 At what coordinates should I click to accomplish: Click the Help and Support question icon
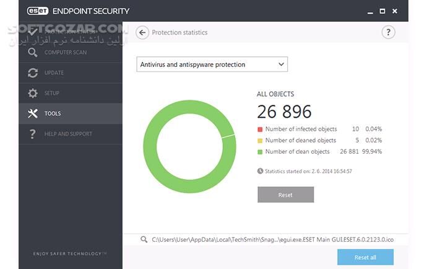tap(33, 134)
